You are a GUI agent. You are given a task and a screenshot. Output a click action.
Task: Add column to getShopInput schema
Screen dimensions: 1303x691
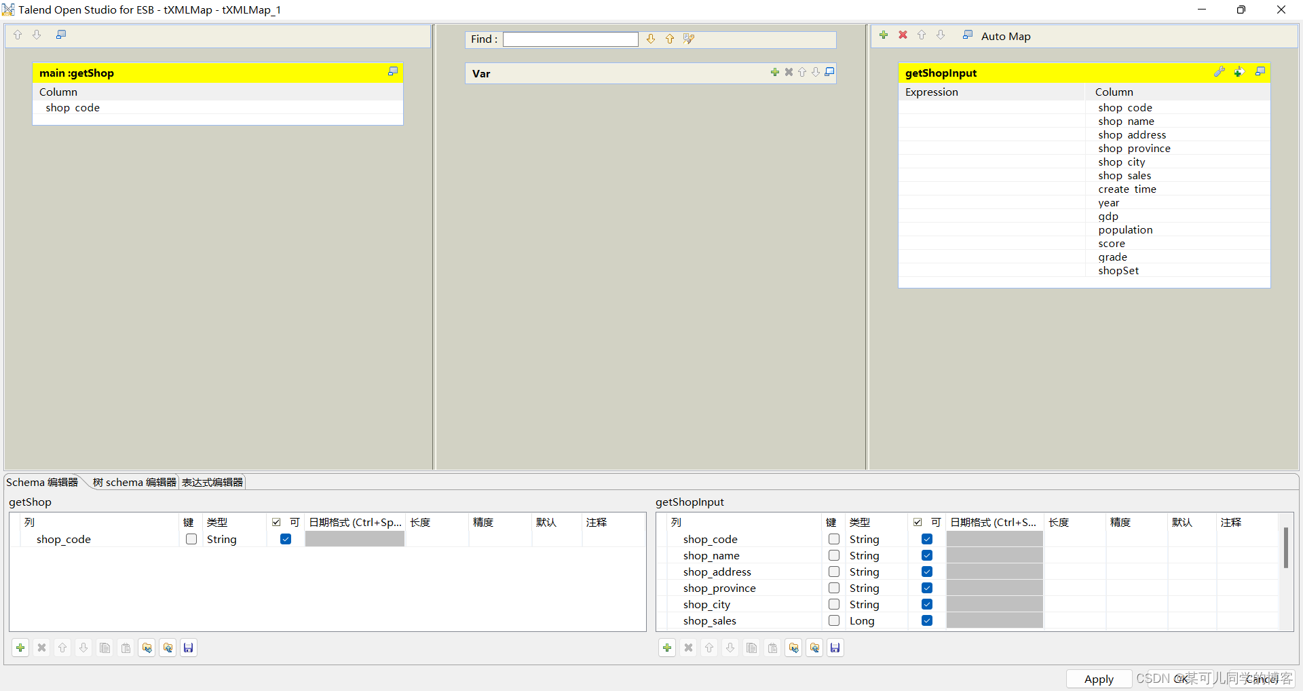pos(667,648)
